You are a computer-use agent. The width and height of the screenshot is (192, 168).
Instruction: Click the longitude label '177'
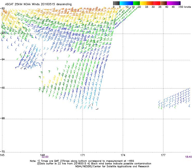(x=163, y=155)
